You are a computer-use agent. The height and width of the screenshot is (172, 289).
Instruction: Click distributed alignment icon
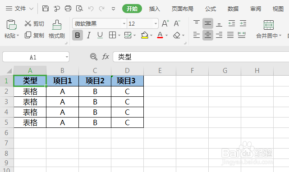click(x=242, y=35)
